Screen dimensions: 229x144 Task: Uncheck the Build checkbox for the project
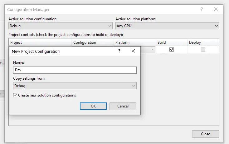(x=171, y=49)
